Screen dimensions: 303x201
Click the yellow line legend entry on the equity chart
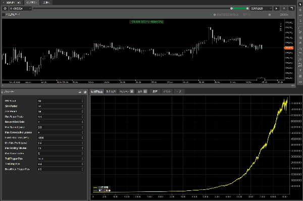click(x=102, y=187)
